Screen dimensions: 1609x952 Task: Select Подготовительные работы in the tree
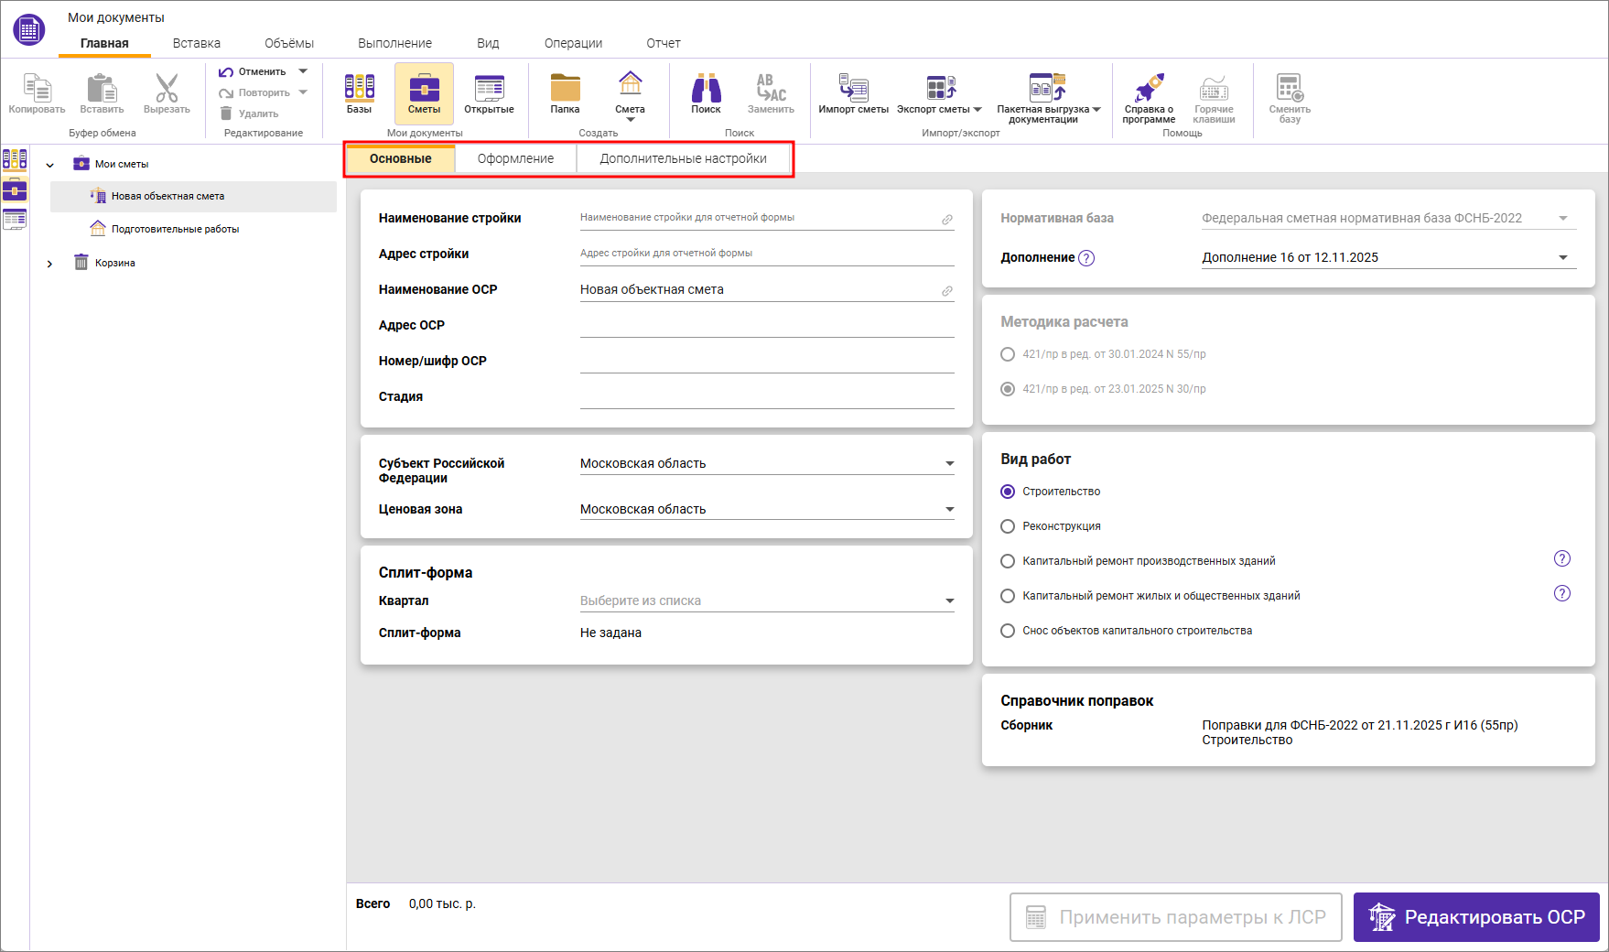(x=175, y=229)
